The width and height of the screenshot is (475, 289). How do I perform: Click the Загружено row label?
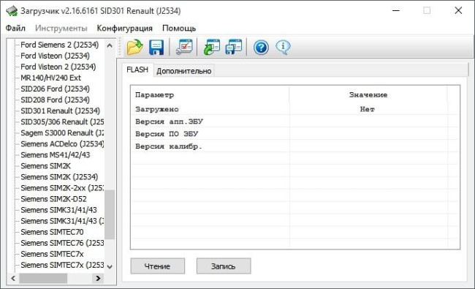157,109
